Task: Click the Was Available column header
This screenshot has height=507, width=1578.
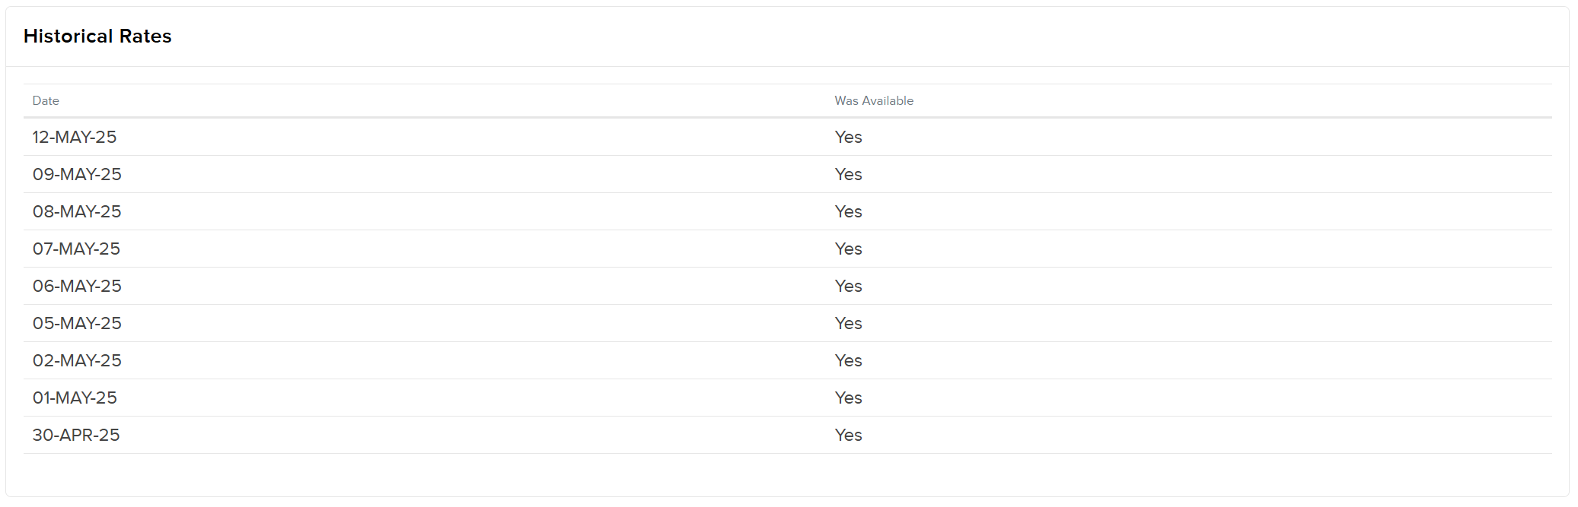Action: point(874,100)
